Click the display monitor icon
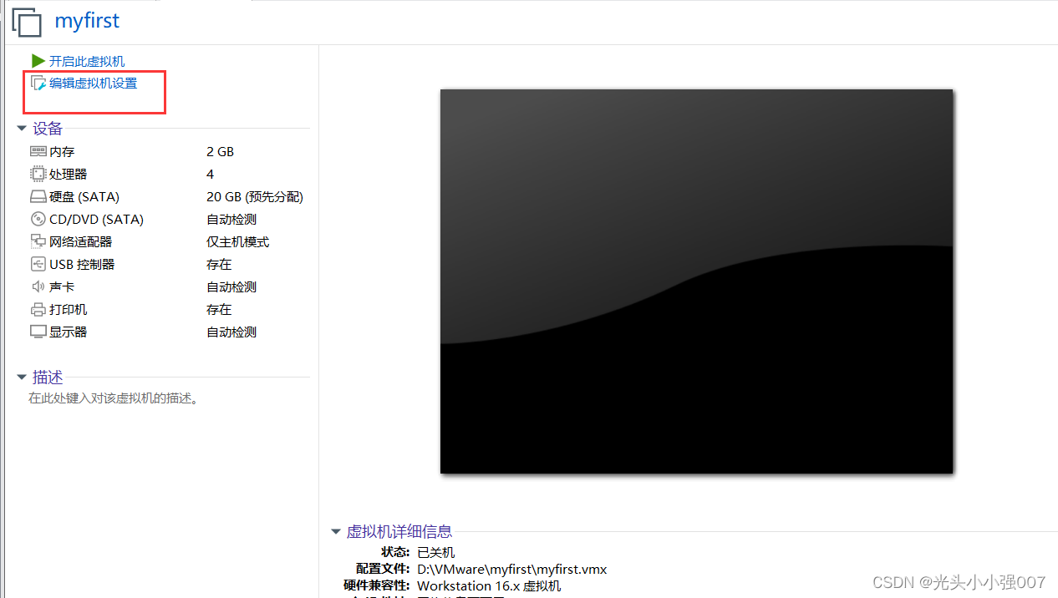Image resolution: width=1058 pixels, height=598 pixels. tap(38, 332)
